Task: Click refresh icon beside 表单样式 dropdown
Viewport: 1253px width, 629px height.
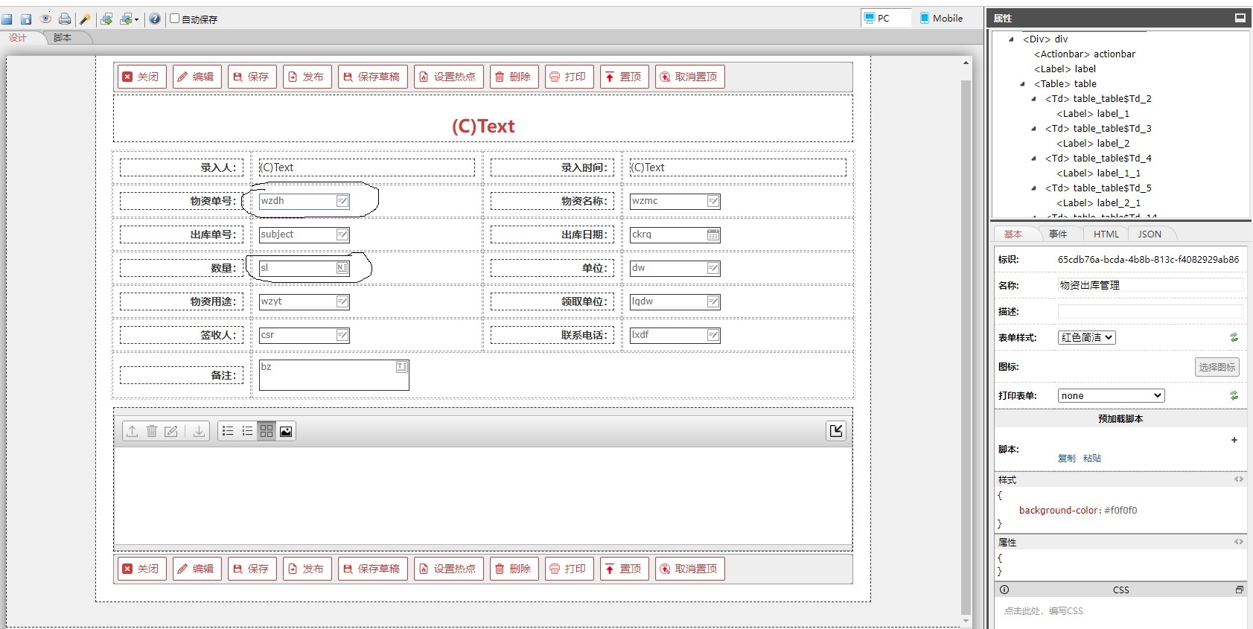Action: click(1234, 337)
